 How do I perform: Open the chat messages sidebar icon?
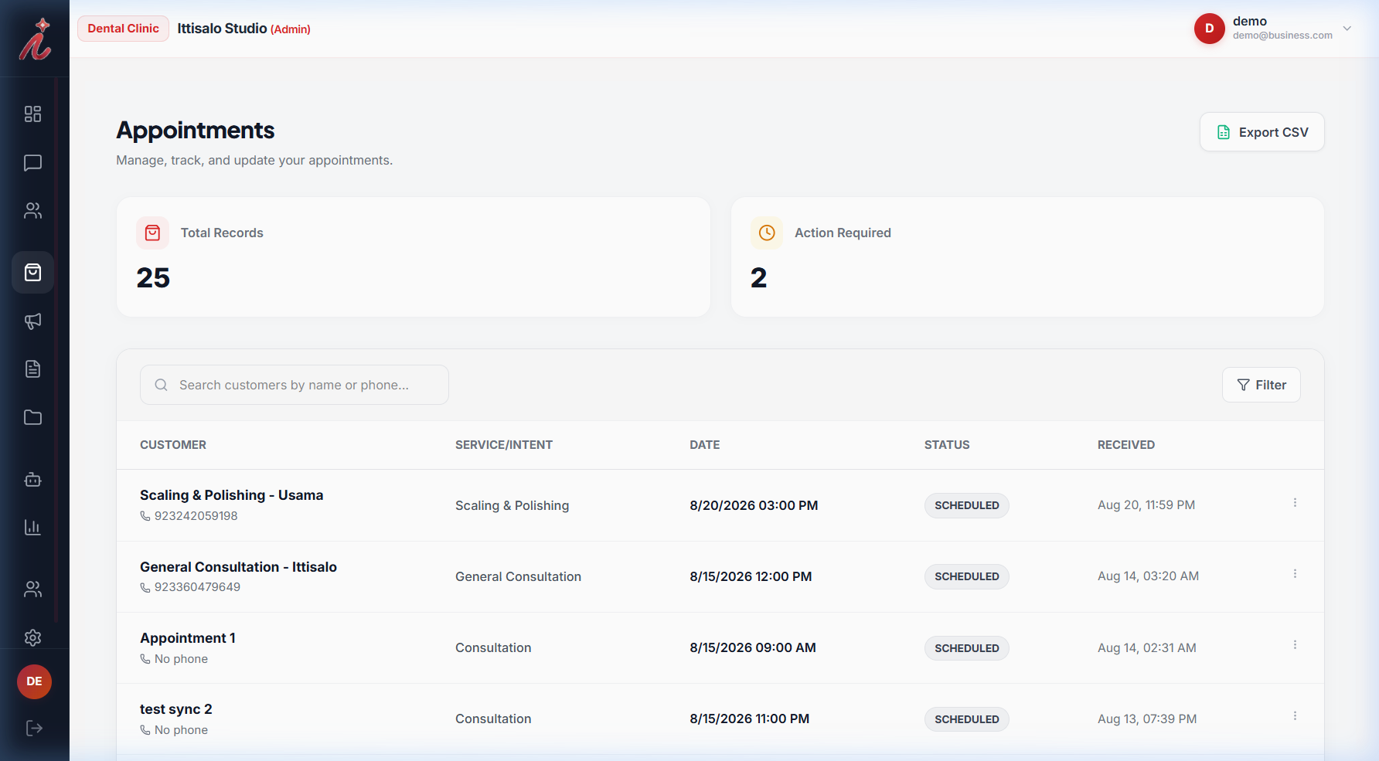point(32,163)
